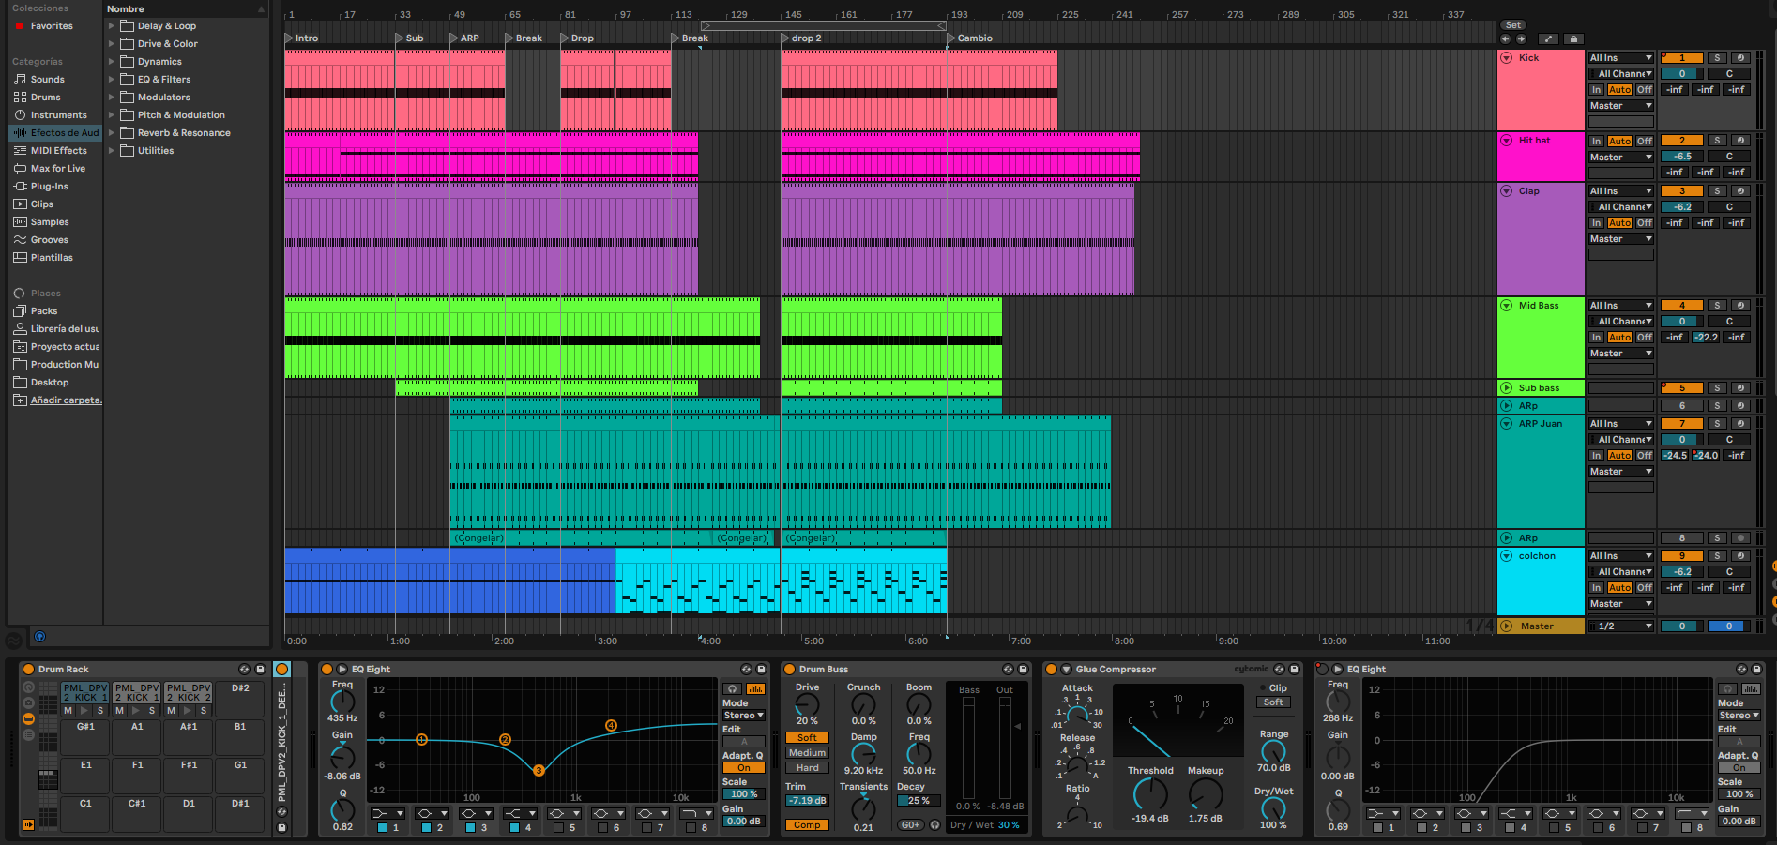This screenshot has height=845, width=1777.
Task: Open Drum Rack hot-swap preset button
Action: tap(244, 669)
